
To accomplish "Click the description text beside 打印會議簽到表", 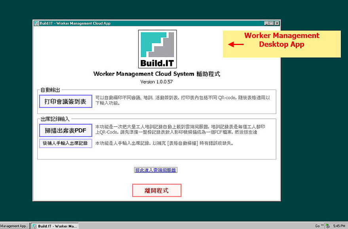I will coord(183,100).
